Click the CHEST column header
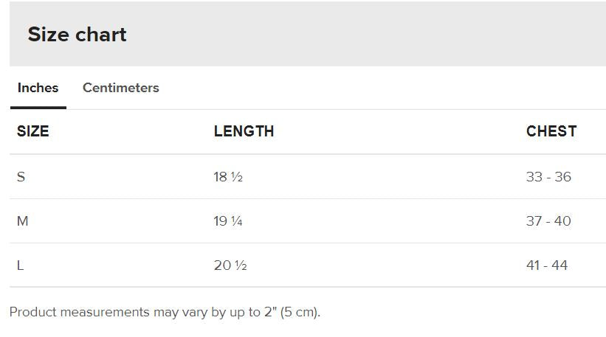 [x=551, y=131]
